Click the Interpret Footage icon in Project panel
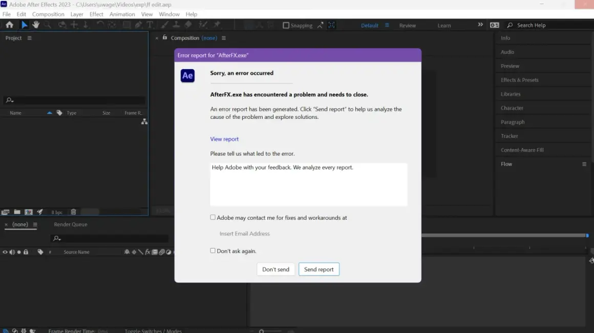594x333 pixels. click(5, 212)
